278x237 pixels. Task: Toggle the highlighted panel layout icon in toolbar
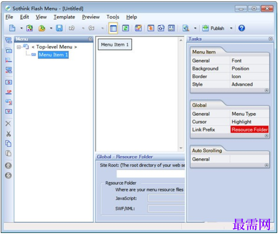tap(113, 28)
